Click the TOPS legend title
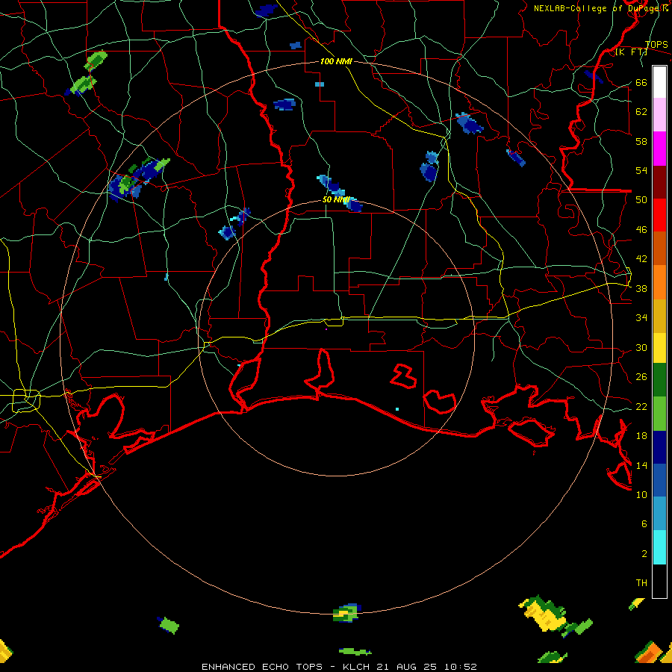672x672 pixels. pyautogui.click(x=656, y=44)
